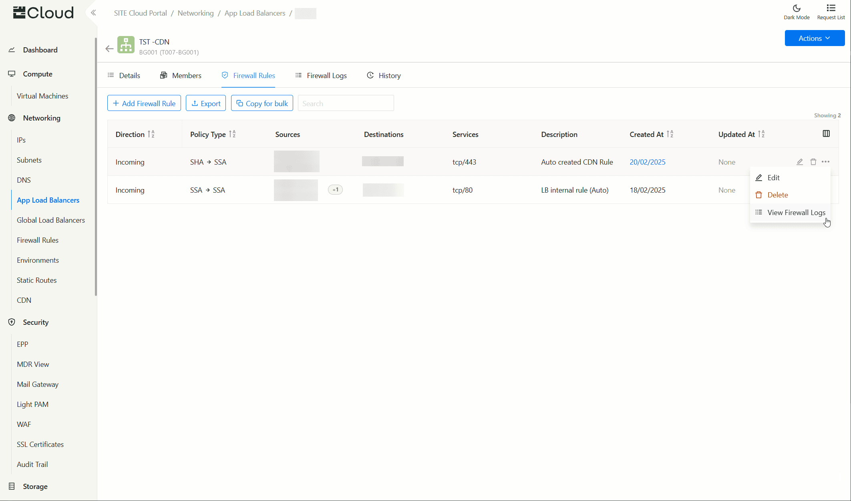
Task: Click the load balancer icon beside TST -CDN
Action: pyautogui.click(x=126, y=45)
